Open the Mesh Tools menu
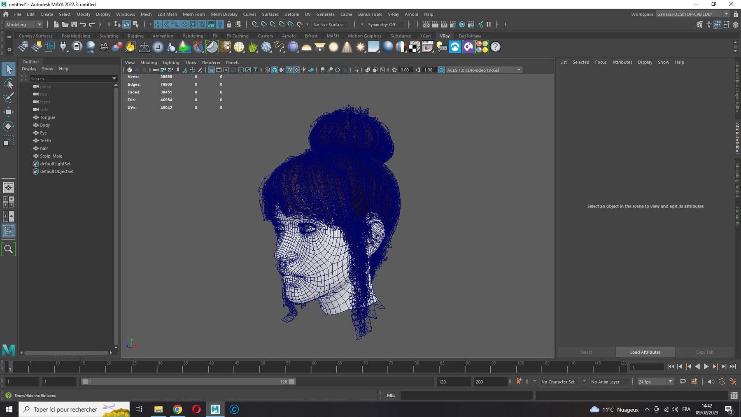 point(194,14)
